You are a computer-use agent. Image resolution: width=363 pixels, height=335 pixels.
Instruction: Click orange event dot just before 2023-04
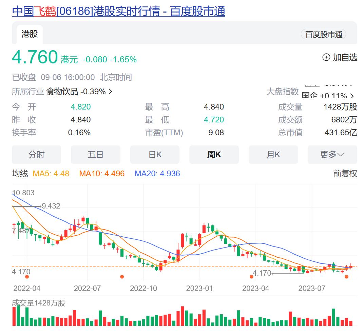click(x=251, y=277)
